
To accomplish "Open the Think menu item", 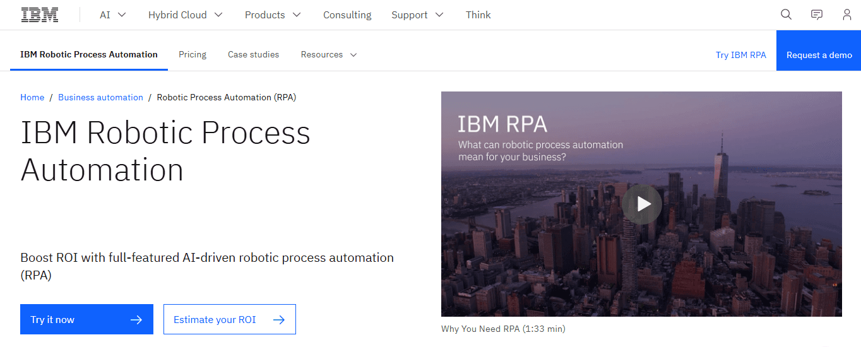I will tap(478, 15).
